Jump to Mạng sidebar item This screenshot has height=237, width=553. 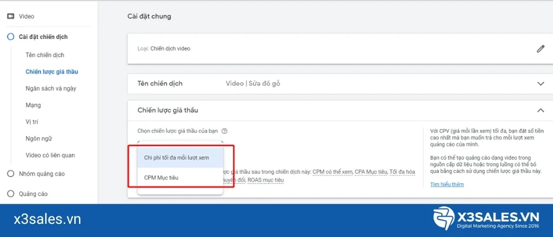(33, 105)
